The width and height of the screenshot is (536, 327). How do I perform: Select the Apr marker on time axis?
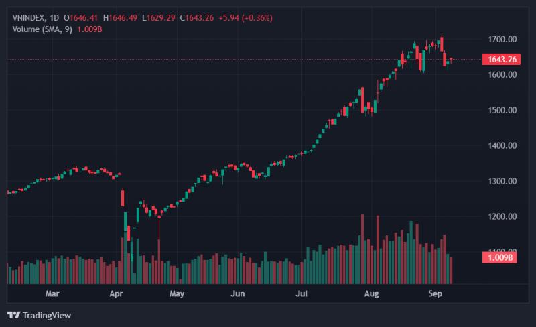(x=116, y=293)
